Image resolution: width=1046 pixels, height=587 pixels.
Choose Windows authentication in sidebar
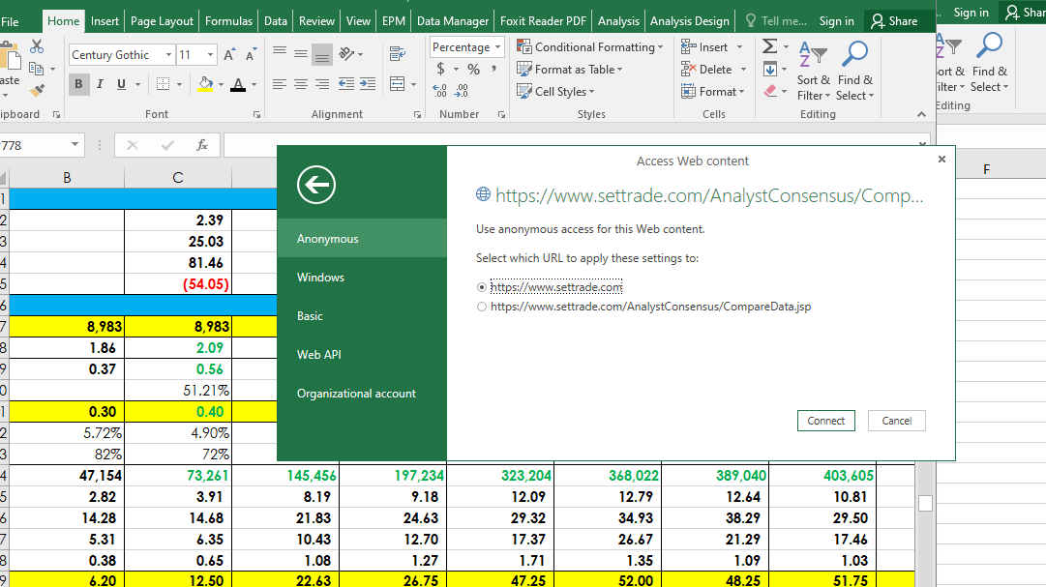coord(320,278)
